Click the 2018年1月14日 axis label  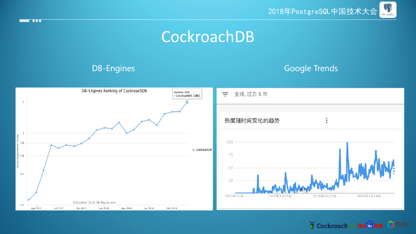coord(369,196)
